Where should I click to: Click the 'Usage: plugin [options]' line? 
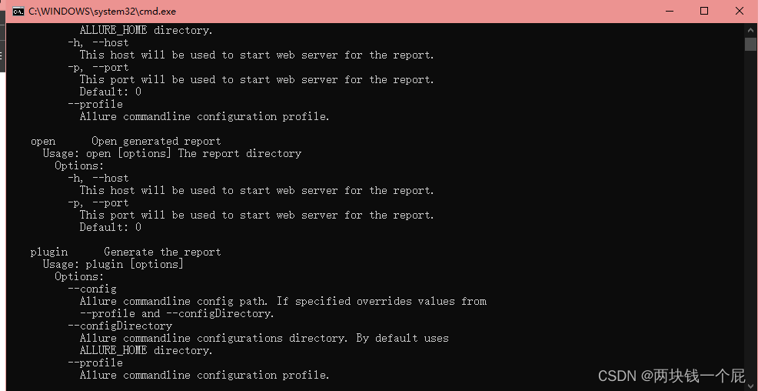(x=113, y=265)
